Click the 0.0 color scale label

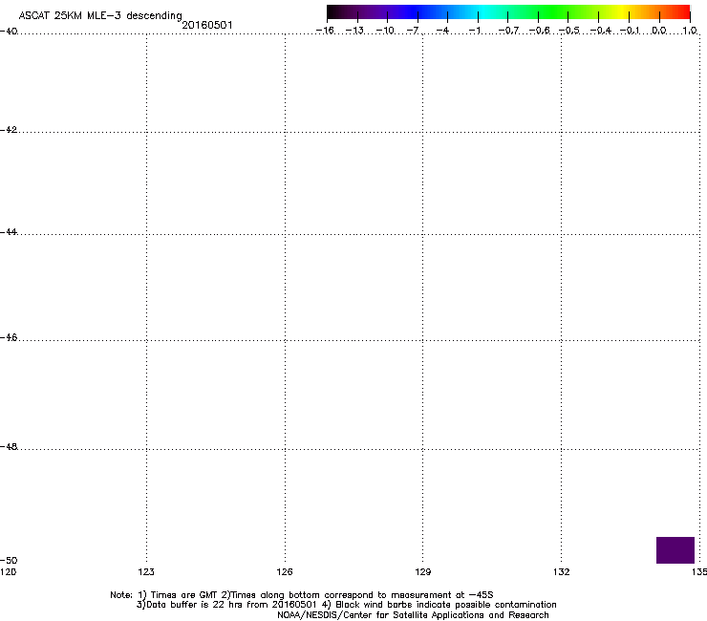pyautogui.click(x=659, y=31)
